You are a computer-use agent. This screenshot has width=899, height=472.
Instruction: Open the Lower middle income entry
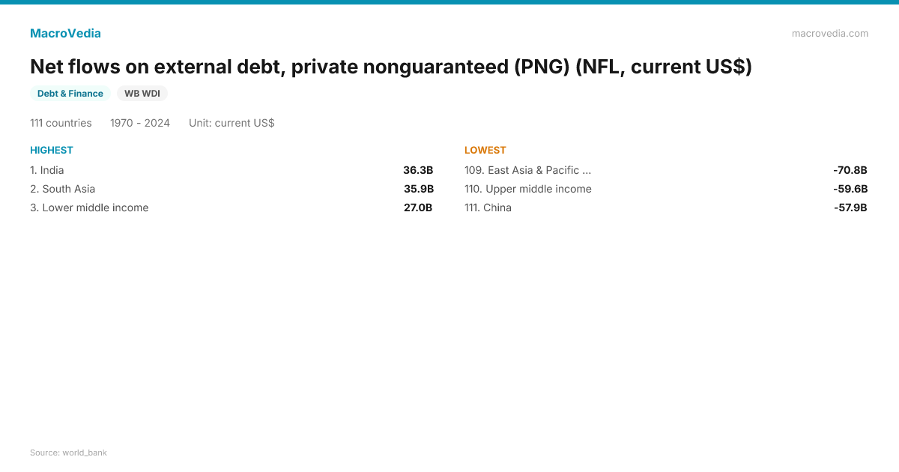point(89,208)
